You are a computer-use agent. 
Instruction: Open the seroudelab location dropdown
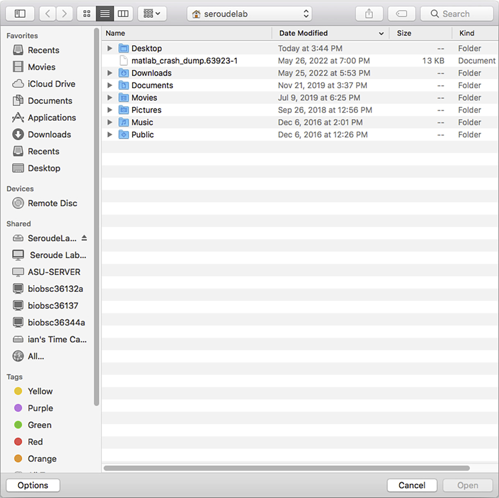[249, 14]
